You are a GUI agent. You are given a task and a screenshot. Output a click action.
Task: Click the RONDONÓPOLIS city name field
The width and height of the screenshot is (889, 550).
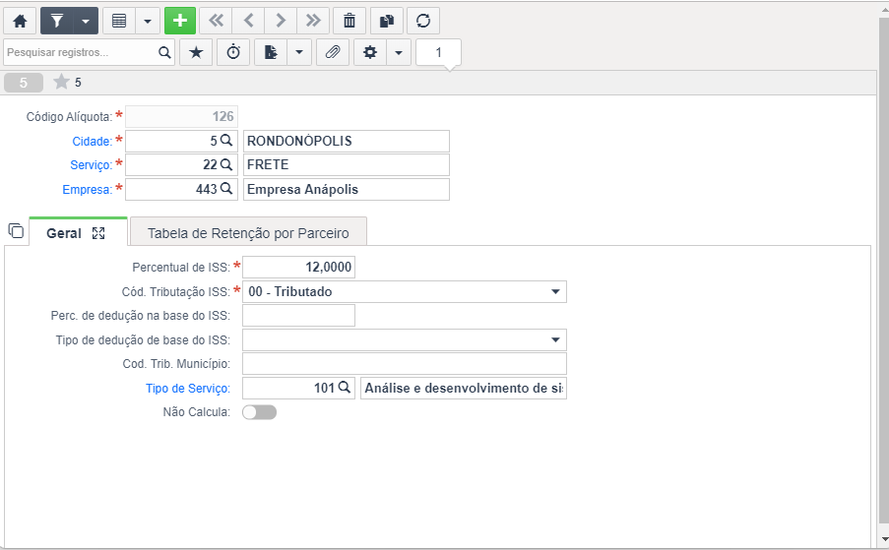(x=347, y=141)
